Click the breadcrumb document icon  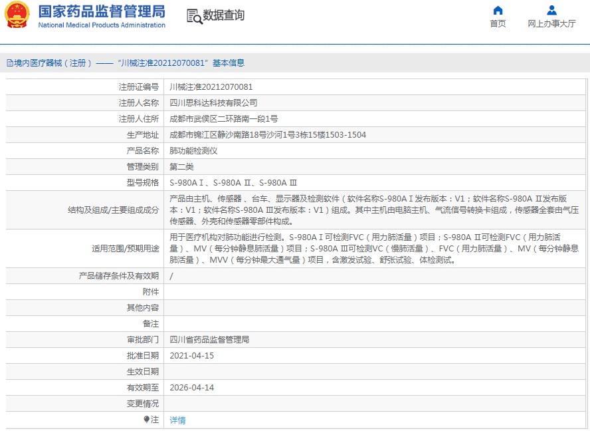9,63
